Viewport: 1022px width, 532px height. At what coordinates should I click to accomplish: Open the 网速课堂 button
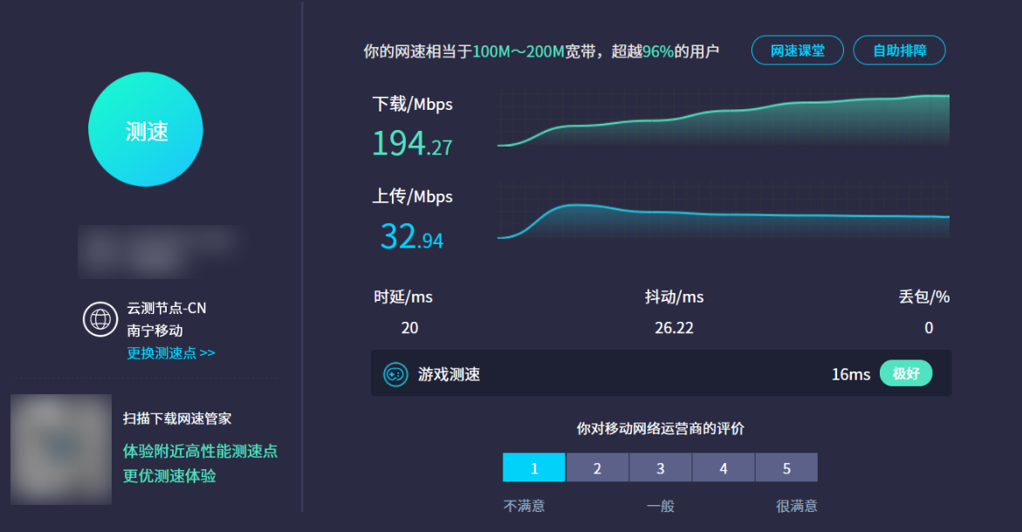tap(797, 51)
